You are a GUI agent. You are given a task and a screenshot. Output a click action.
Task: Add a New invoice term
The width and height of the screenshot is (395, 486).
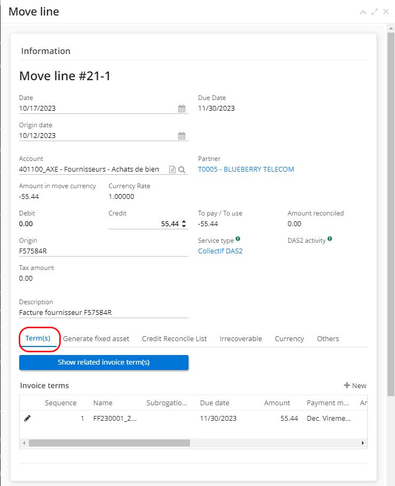coord(355,385)
